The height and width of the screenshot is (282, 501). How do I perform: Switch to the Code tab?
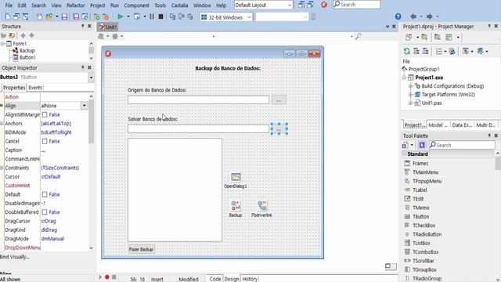(215, 279)
